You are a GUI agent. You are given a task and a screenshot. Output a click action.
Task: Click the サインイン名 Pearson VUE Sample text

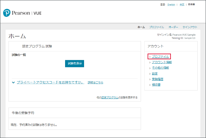[x=176, y=35]
